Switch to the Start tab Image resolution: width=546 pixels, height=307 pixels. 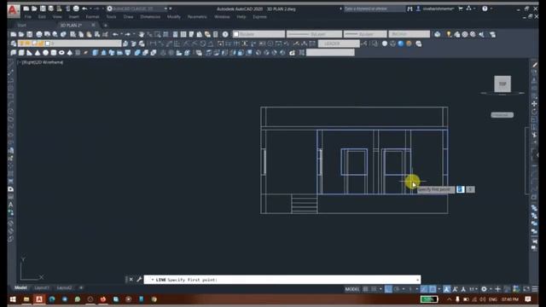[21, 25]
